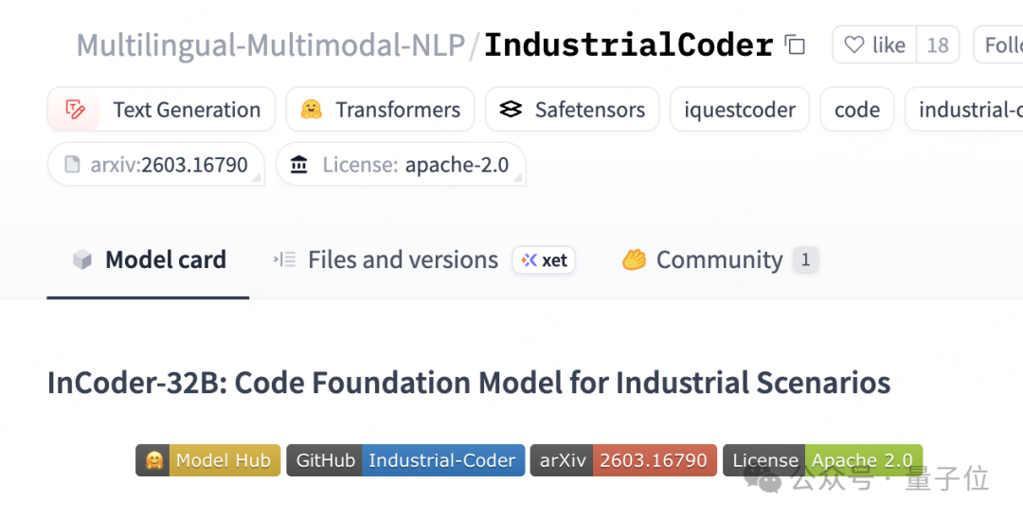
Task: Select the Text Generation tag
Action: [x=161, y=110]
